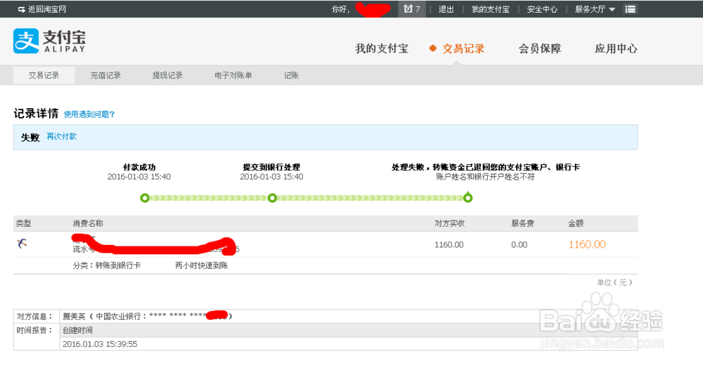
Task: Click the 记录详情 heading
Action: coord(36,113)
